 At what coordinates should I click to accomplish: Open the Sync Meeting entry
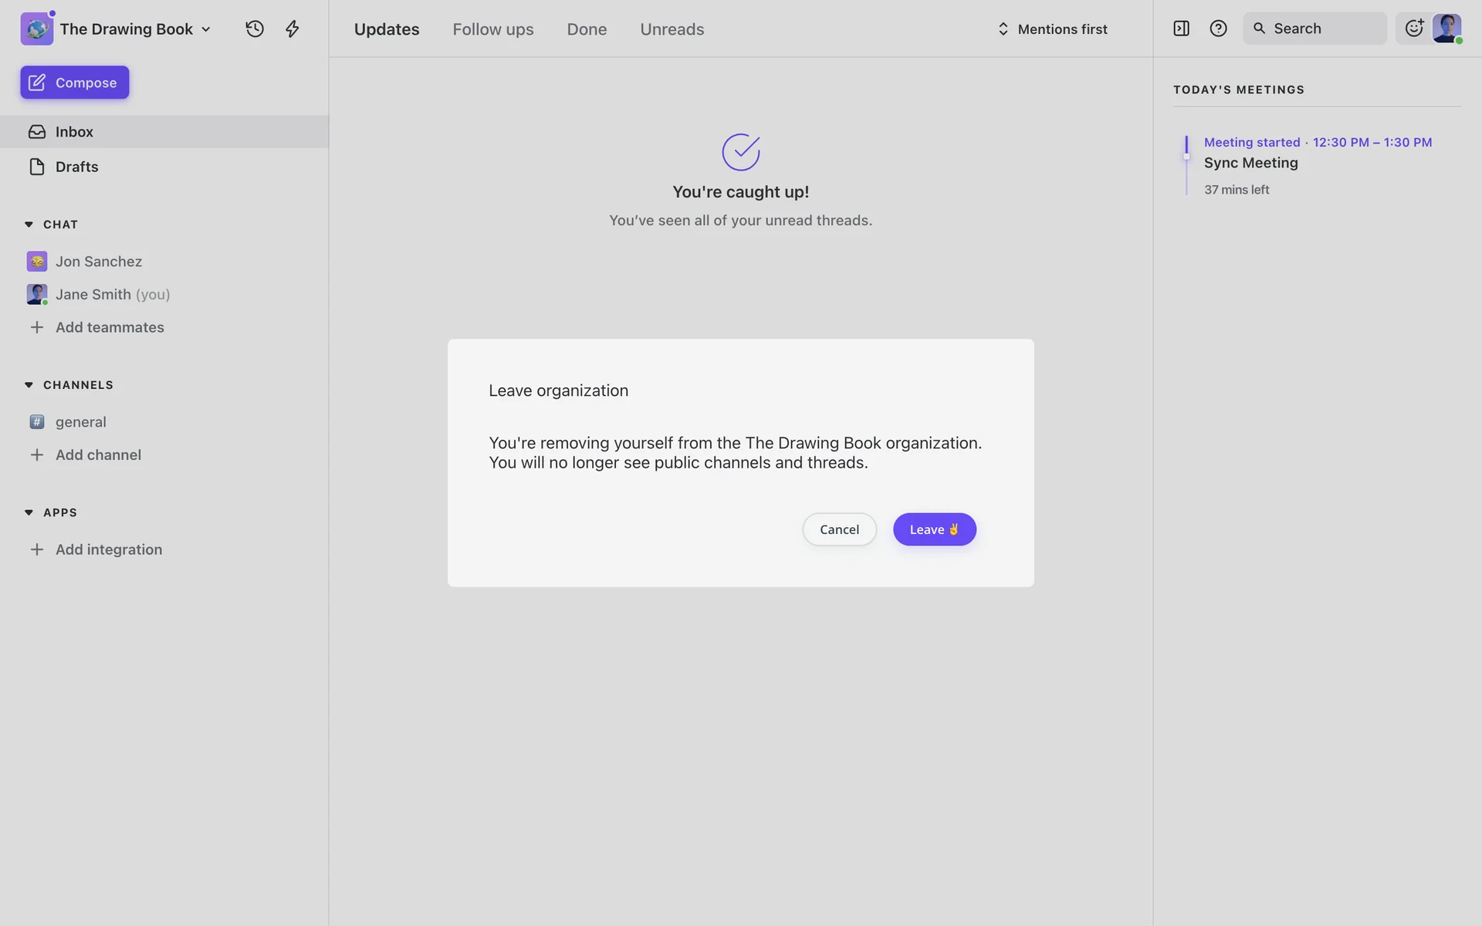pyautogui.click(x=1250, y=163)
